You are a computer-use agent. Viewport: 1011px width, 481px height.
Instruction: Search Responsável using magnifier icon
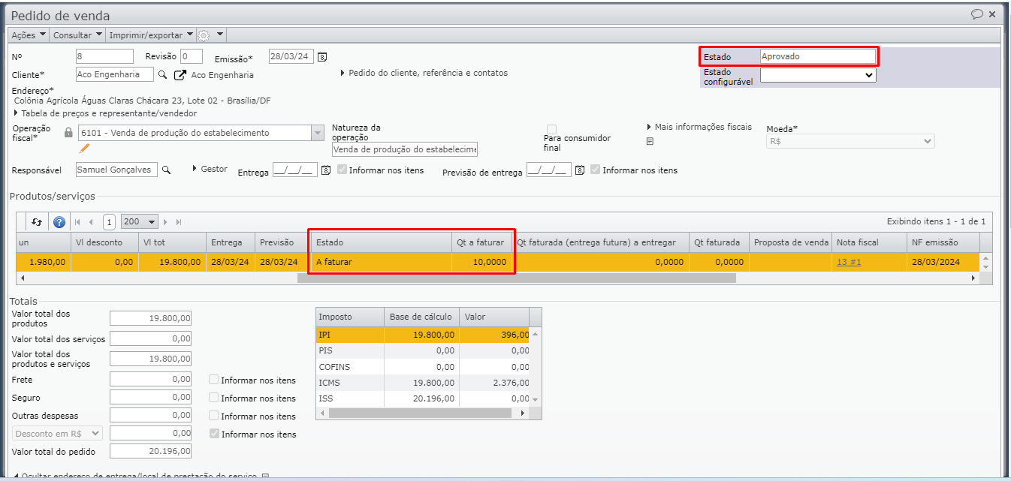166,170
